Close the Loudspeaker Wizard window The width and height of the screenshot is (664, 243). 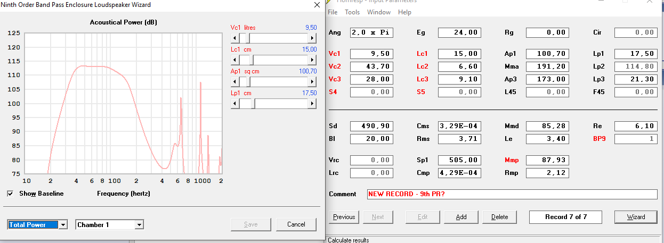316,5
